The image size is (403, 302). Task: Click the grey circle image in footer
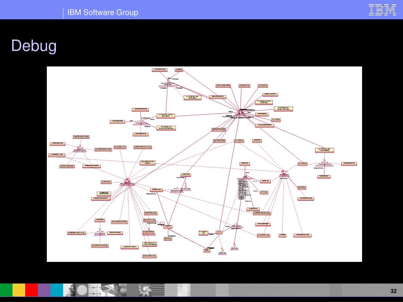click(82, 290)
